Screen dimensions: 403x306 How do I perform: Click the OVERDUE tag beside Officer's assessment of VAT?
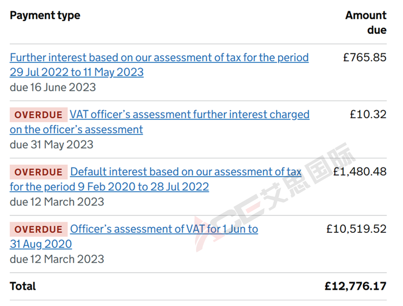point(39,229)
